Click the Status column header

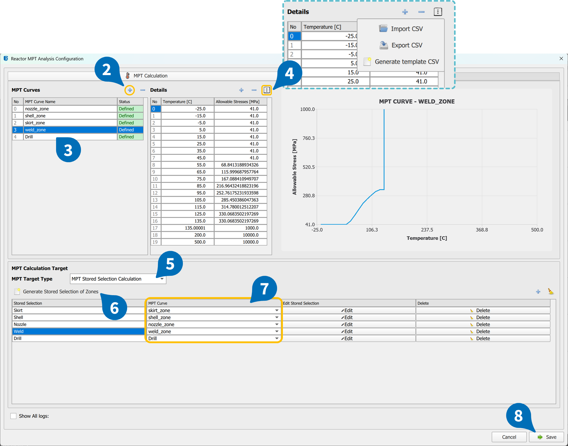[x=130, y=102]
